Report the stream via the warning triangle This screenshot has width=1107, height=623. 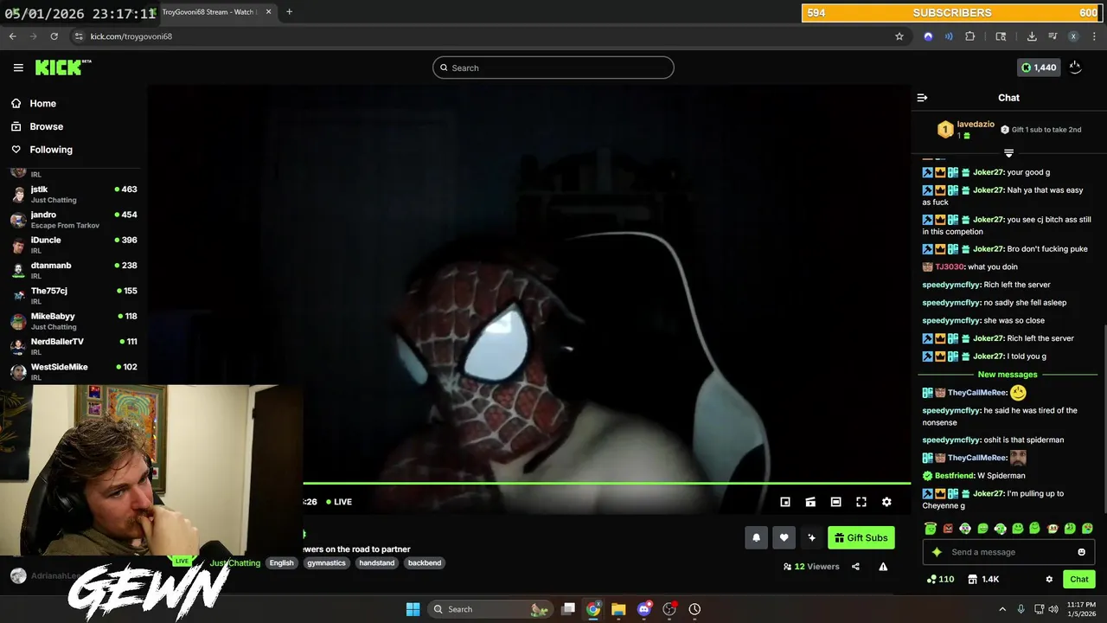(883, 567)
